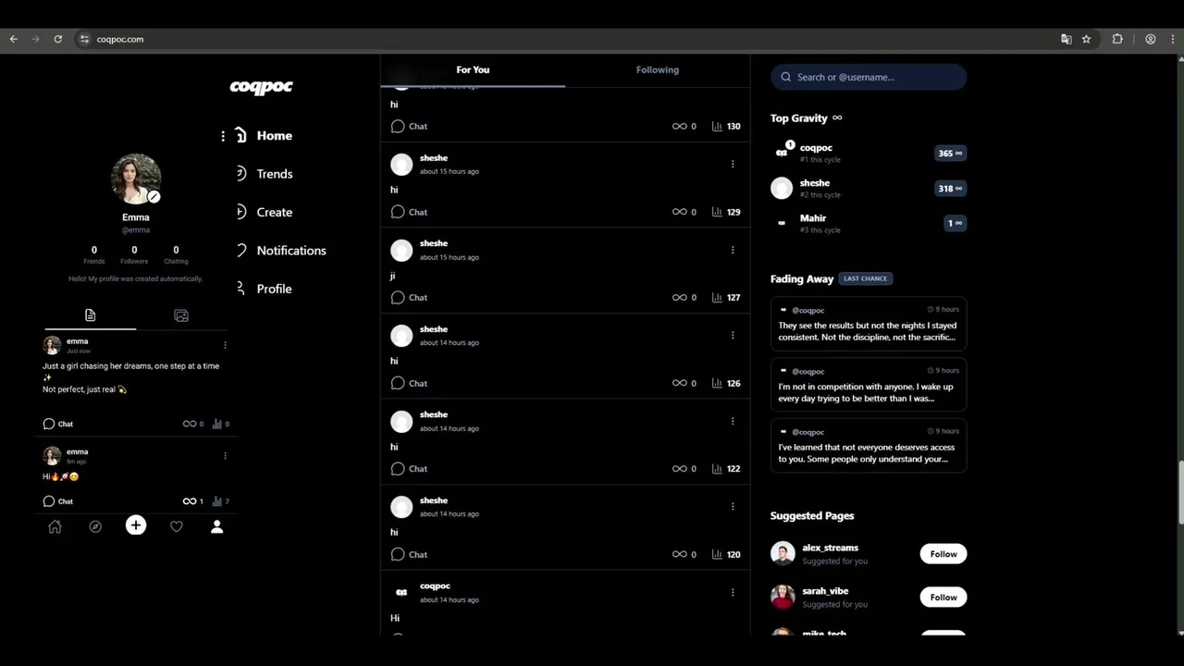Click the infinity icon on 130-view post

tap(679, 126)
